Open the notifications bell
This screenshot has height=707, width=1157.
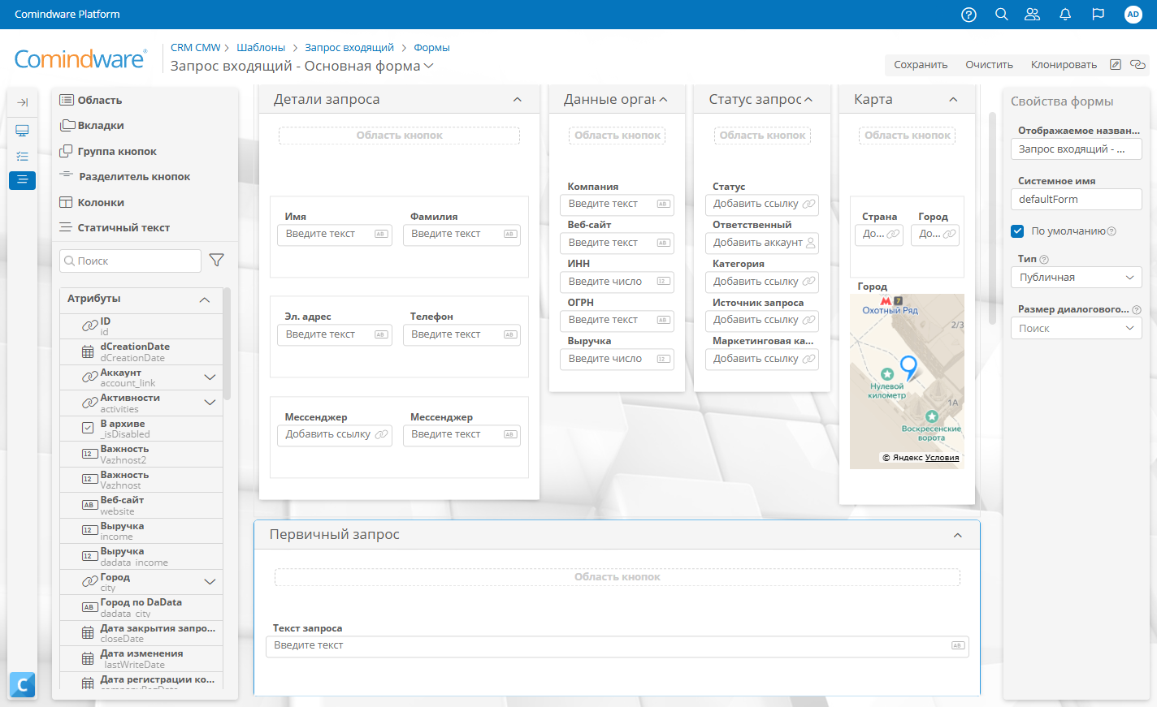(x=1065, y=15)
